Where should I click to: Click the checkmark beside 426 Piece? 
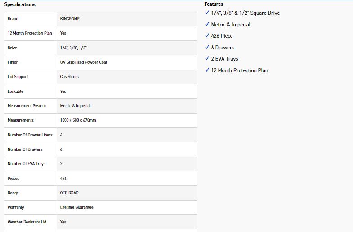(207, 35)
